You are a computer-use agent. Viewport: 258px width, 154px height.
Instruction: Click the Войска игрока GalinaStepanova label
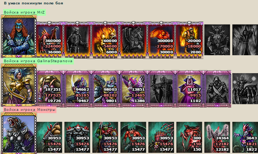(x=38, y=61)
